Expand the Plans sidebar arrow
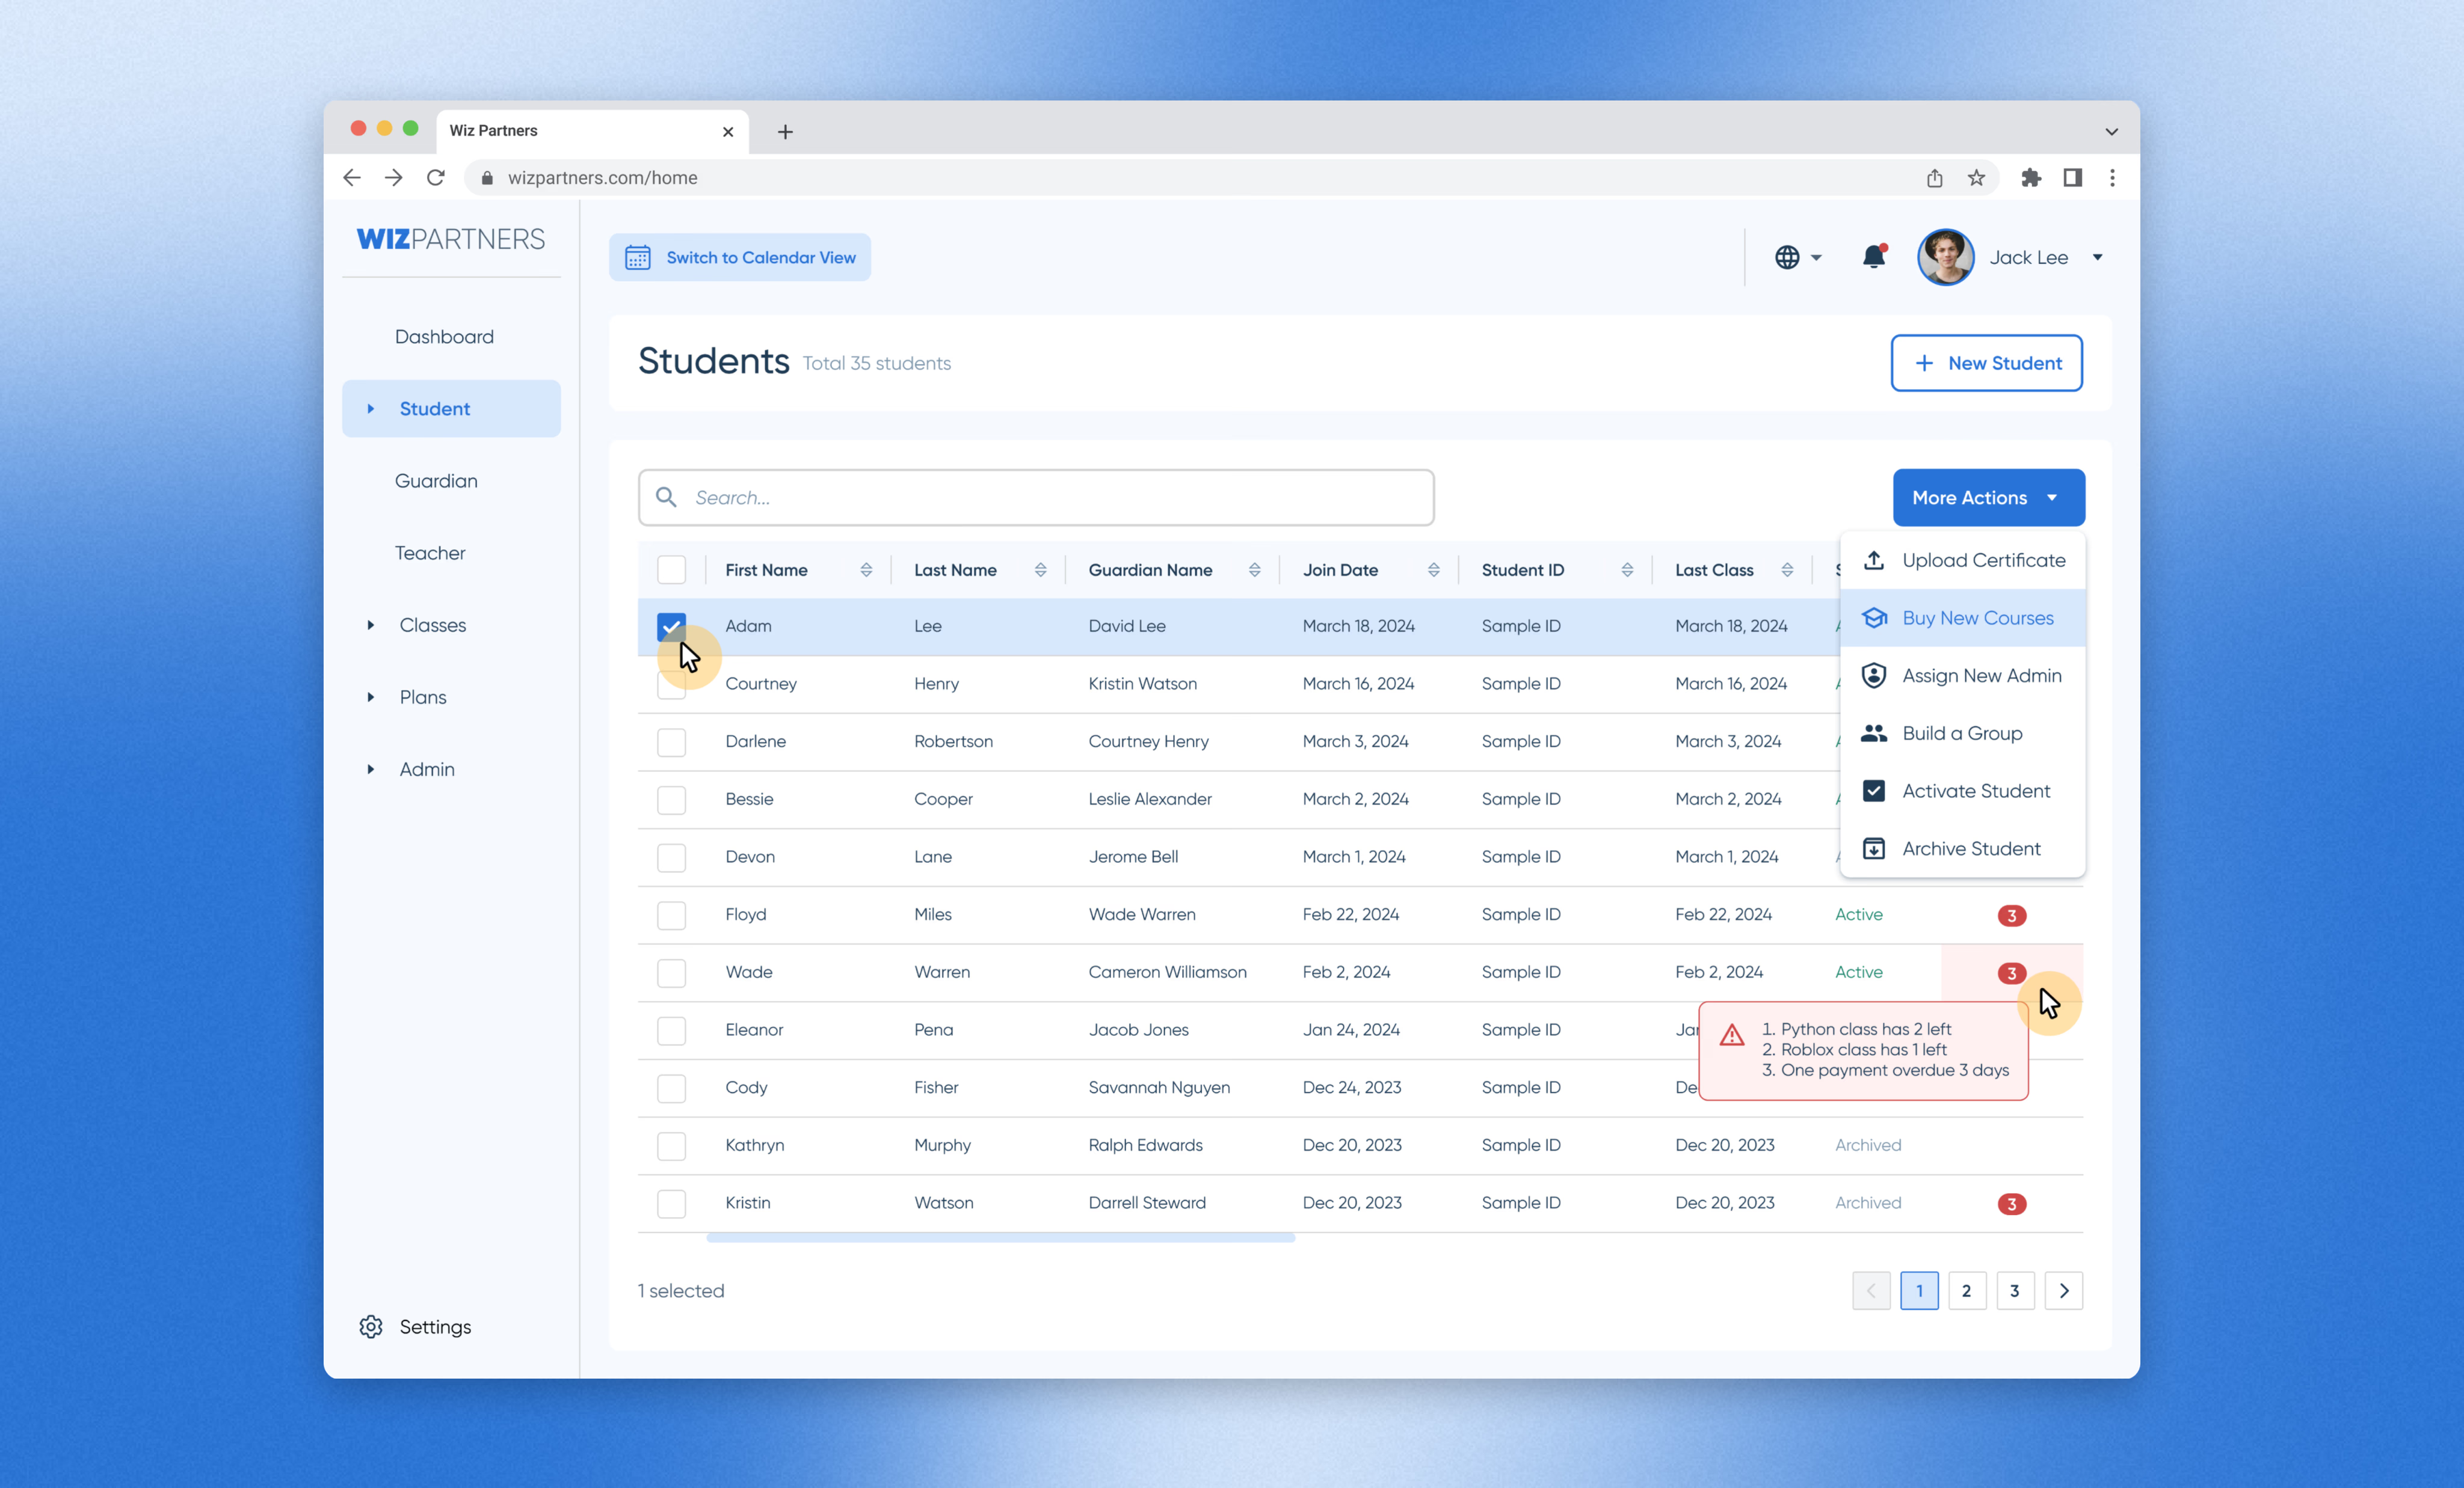The image size is (2464, 1488). (x=370, y=697)
